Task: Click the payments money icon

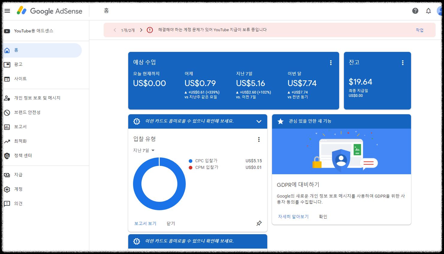Action: [x=7, y=175]
